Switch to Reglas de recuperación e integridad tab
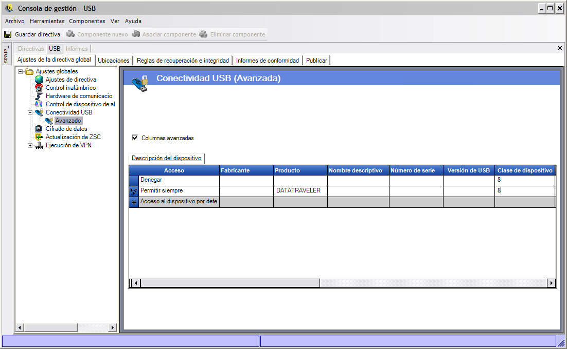Image resolution: width=567 pixels, height=349 pixels. click(x=183, y=61)
